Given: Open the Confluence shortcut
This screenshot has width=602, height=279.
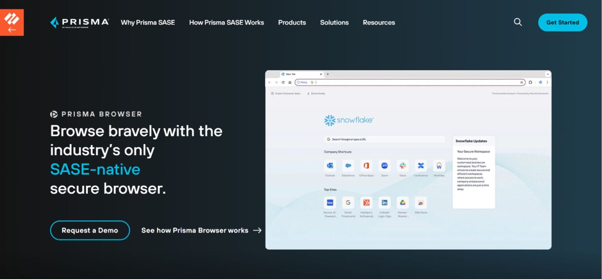Looking at the screenshot, I should (421, 165).
